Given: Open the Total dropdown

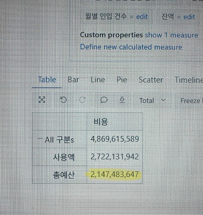Looking at the screenshot, I should pyautogui.click(x=152, y=100).
